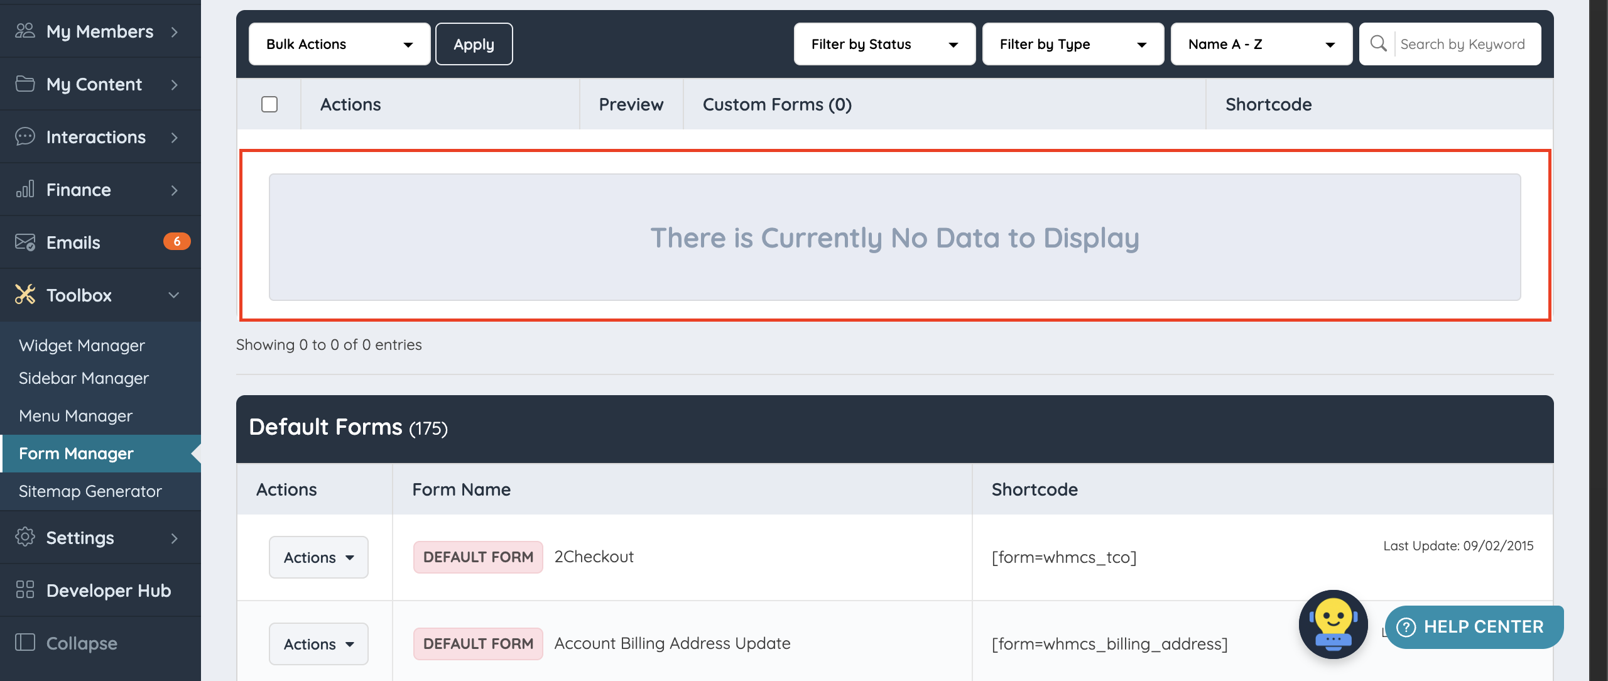Click the Emails envelope icon
The image size is (1608, 681).
point(25,242)
